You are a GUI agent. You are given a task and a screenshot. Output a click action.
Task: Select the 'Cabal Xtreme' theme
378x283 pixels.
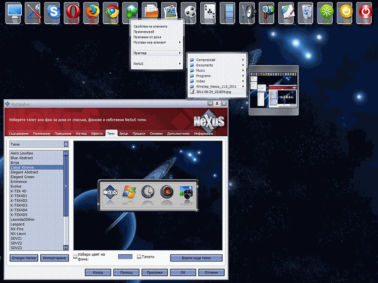(37, 167)
